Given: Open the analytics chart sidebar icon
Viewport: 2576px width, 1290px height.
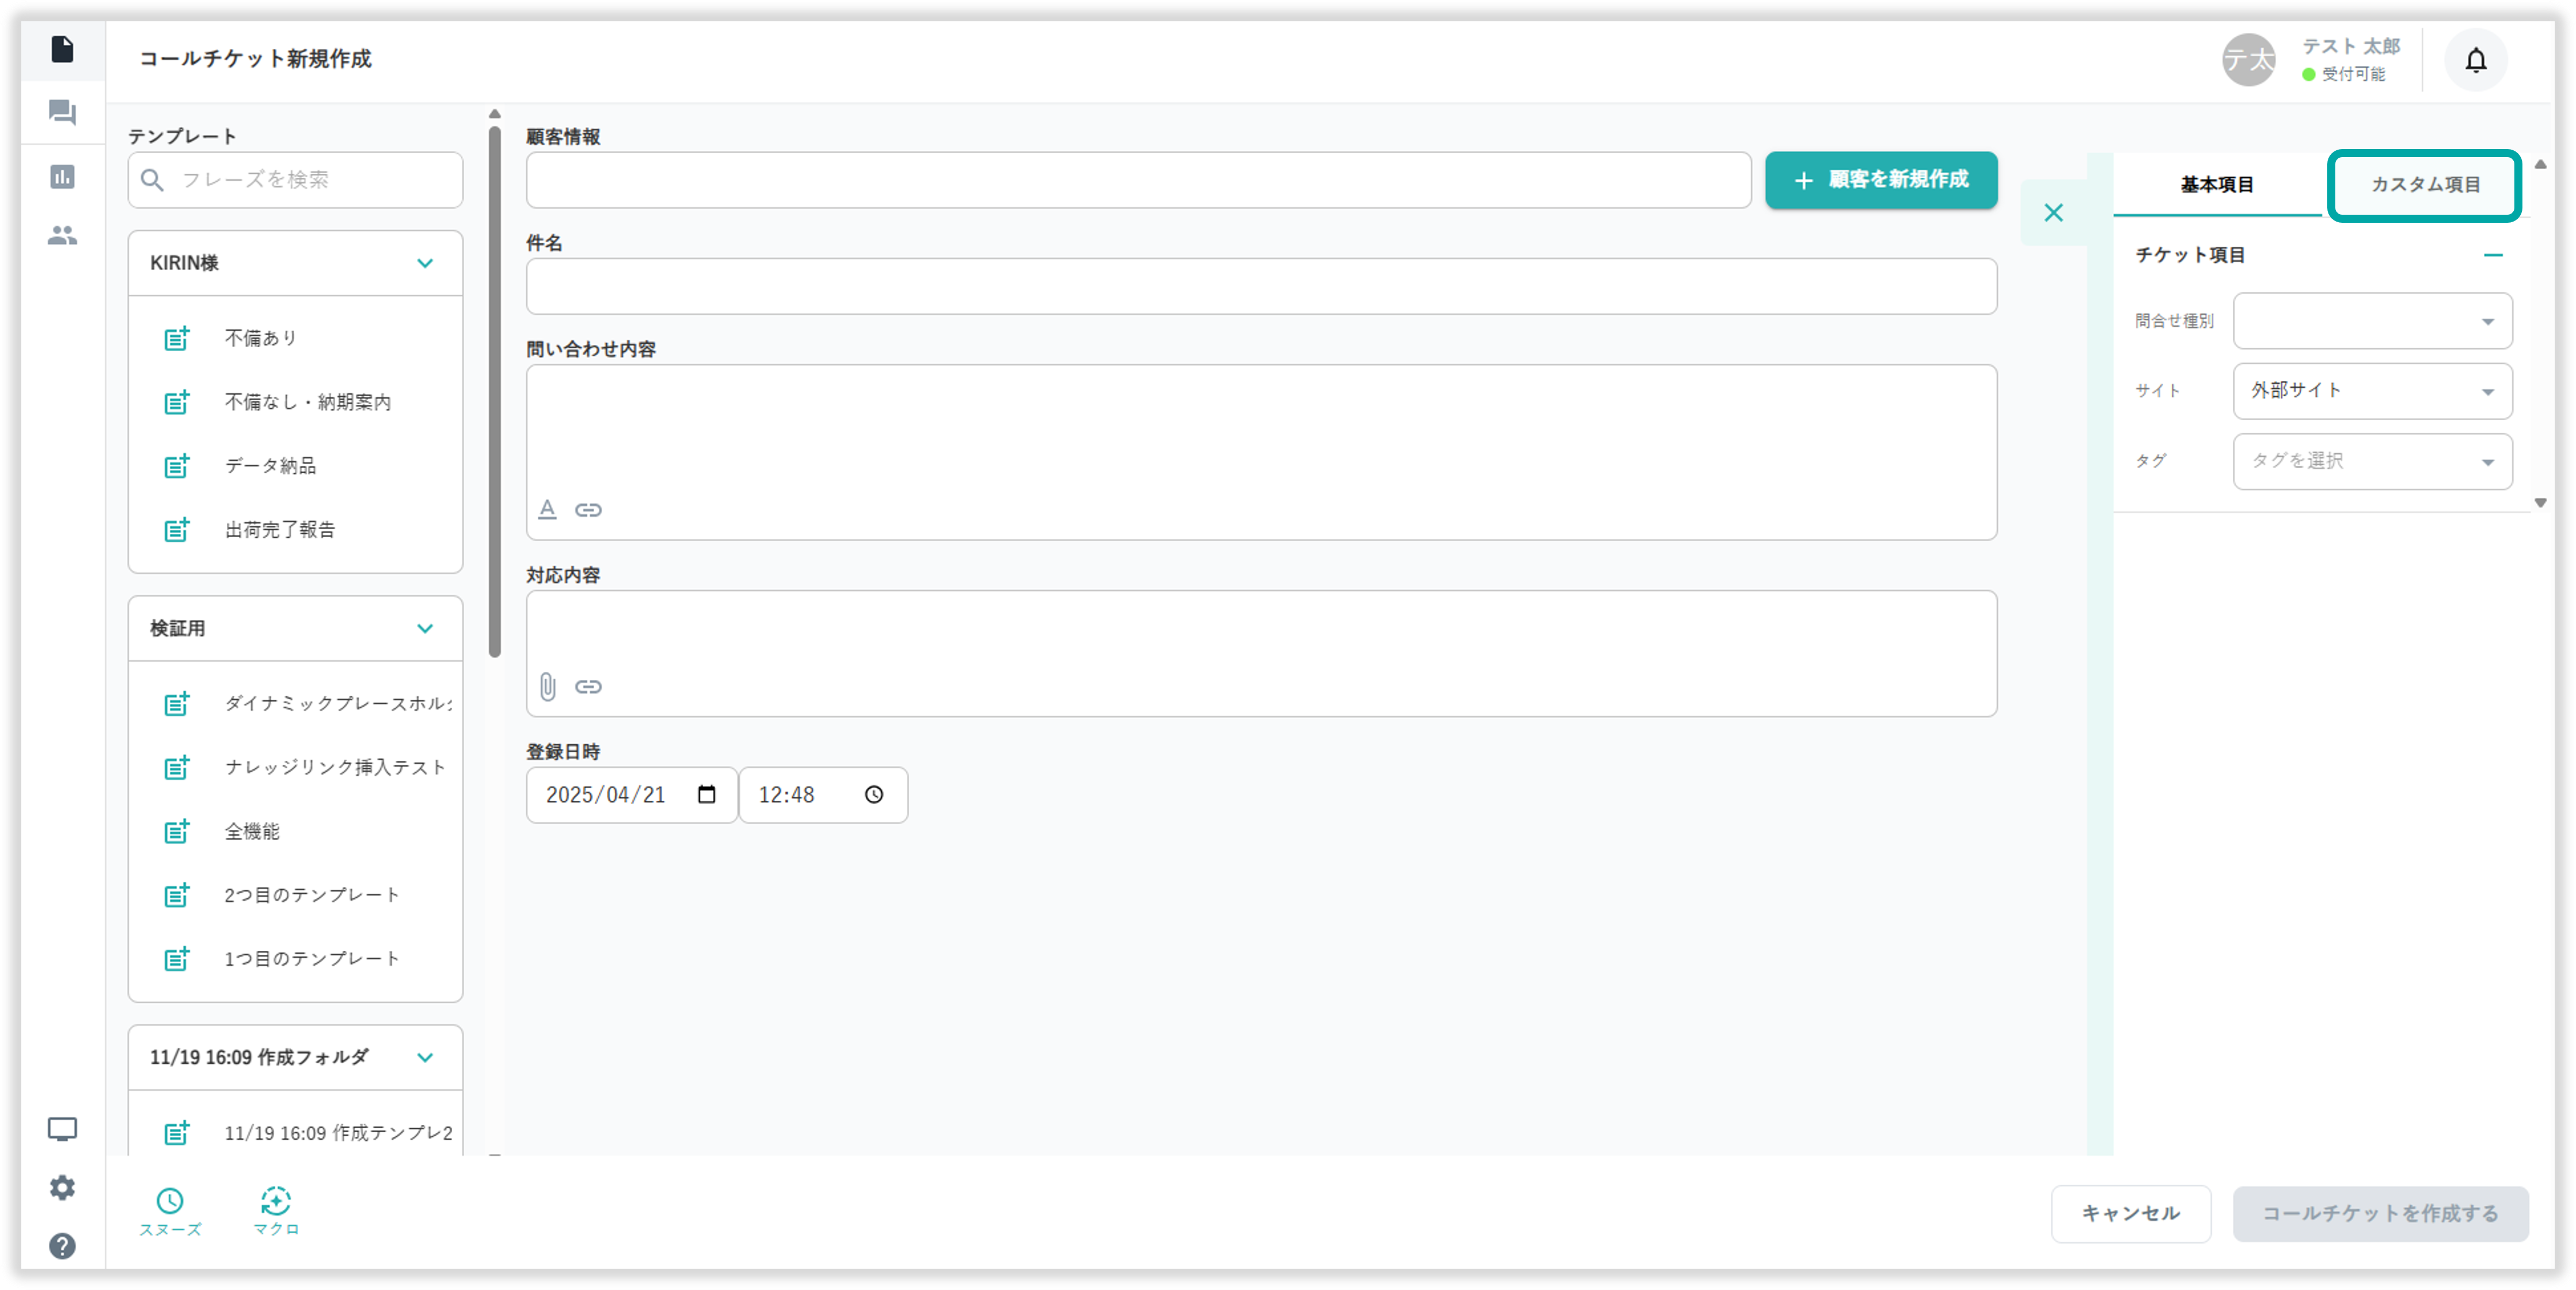Looking at the screenshot, I should pos(62,177).
